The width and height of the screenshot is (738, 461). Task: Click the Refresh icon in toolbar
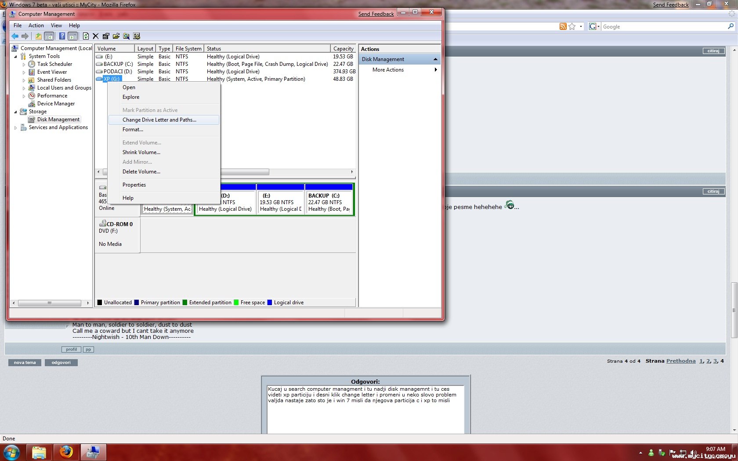86,36
